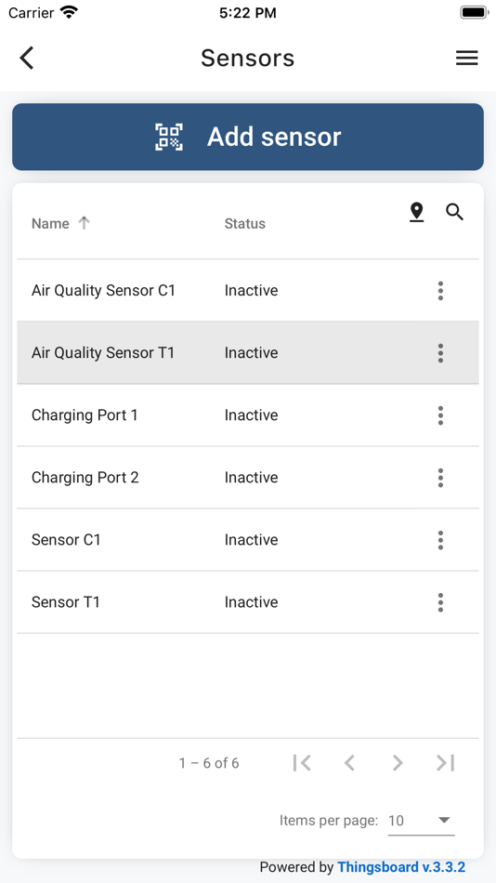Image resolution: width=496 pixels, height=883 pixels.
Task: Open more options for Sensor T1
Action: click(440, 602)
